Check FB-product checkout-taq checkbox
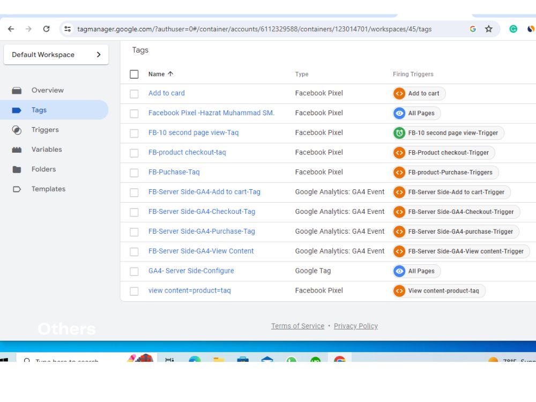This screenshot has height=402, width=536. 134,153
